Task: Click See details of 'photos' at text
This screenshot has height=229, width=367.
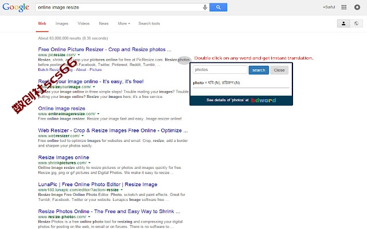Action: 227,100
